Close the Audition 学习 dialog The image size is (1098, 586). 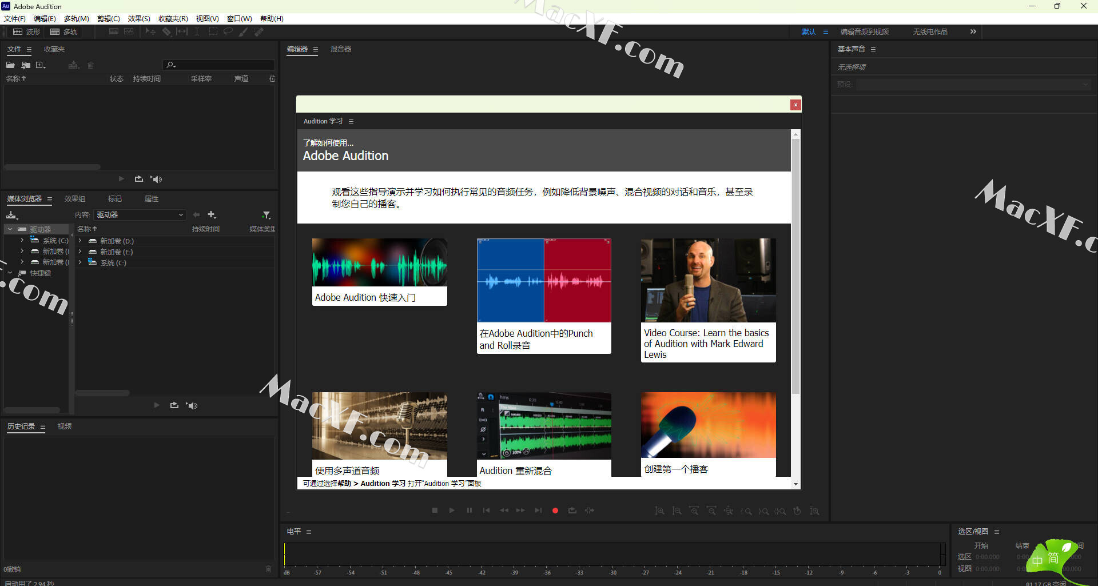coord(795,105)
